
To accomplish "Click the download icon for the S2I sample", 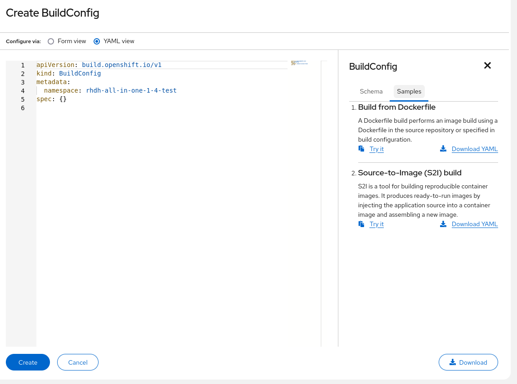I will click(443, 224).
